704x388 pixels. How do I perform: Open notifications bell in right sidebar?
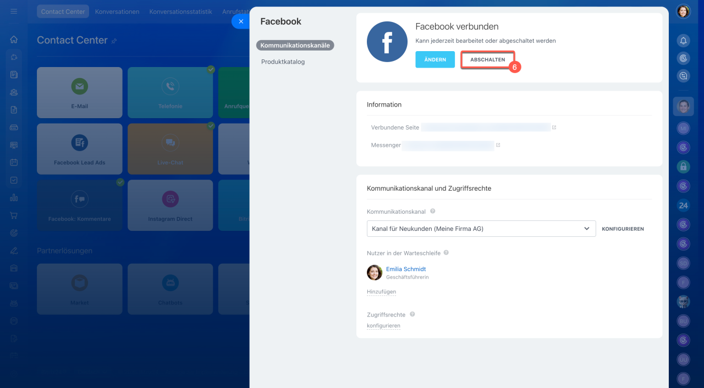683,41
